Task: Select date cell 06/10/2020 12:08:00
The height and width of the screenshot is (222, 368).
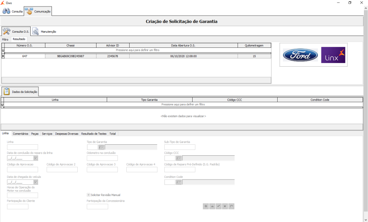Action: click(183, 56)
